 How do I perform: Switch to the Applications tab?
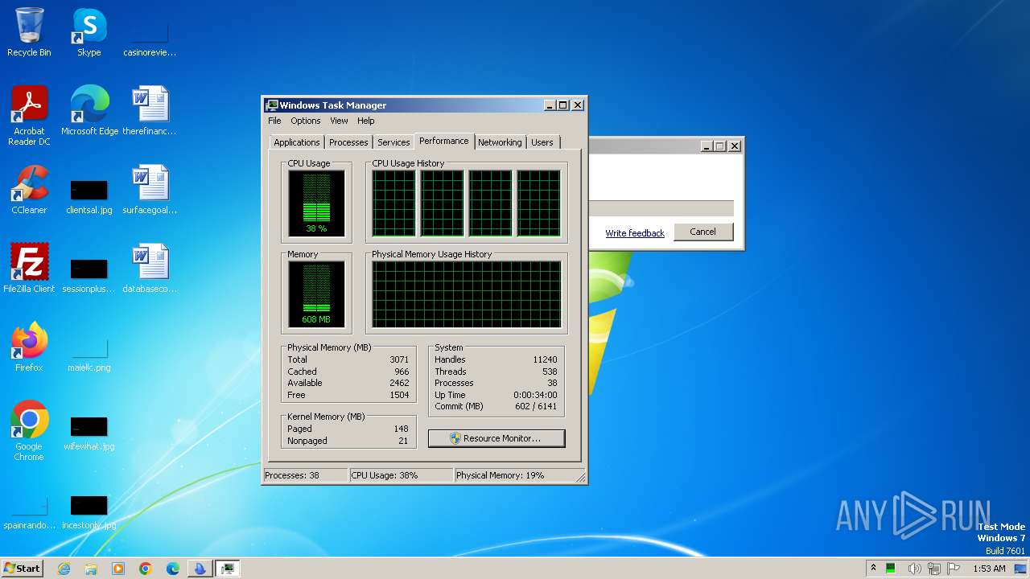(297, 142)
